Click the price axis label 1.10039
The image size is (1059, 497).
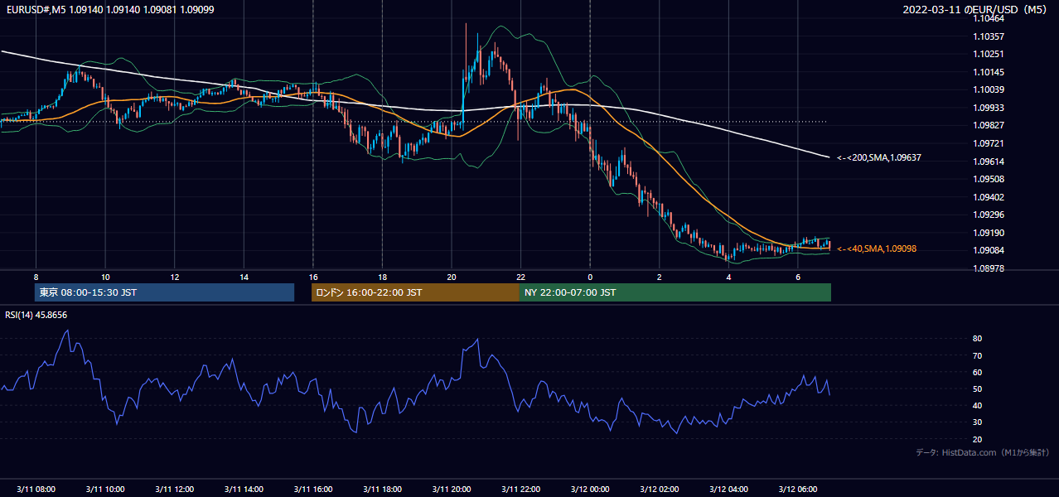990,89
